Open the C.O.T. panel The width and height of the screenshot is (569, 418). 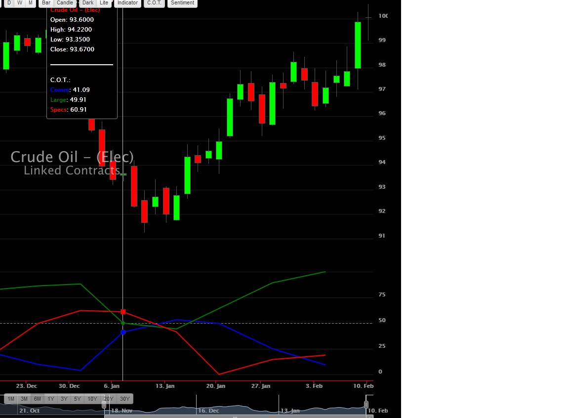[154, 3]
